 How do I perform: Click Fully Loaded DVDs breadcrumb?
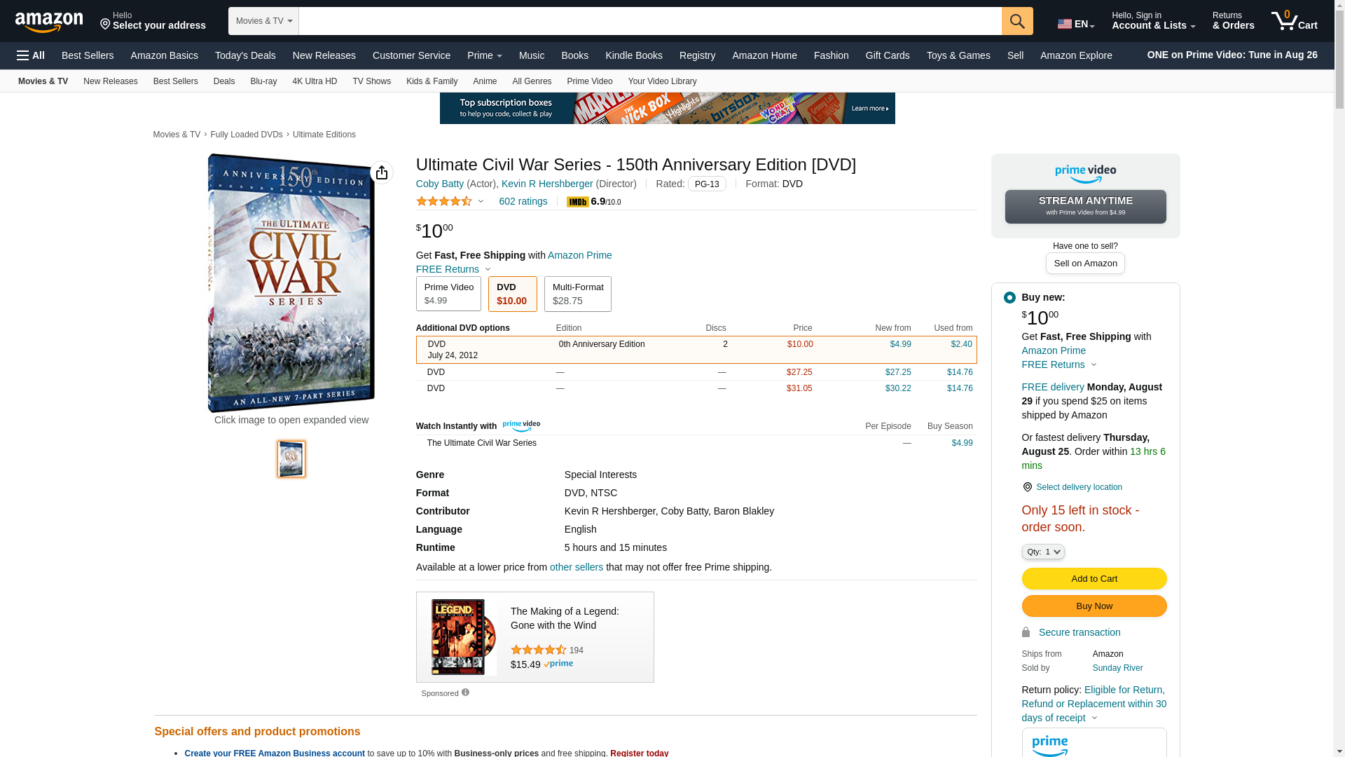click(x=247, y=135)
